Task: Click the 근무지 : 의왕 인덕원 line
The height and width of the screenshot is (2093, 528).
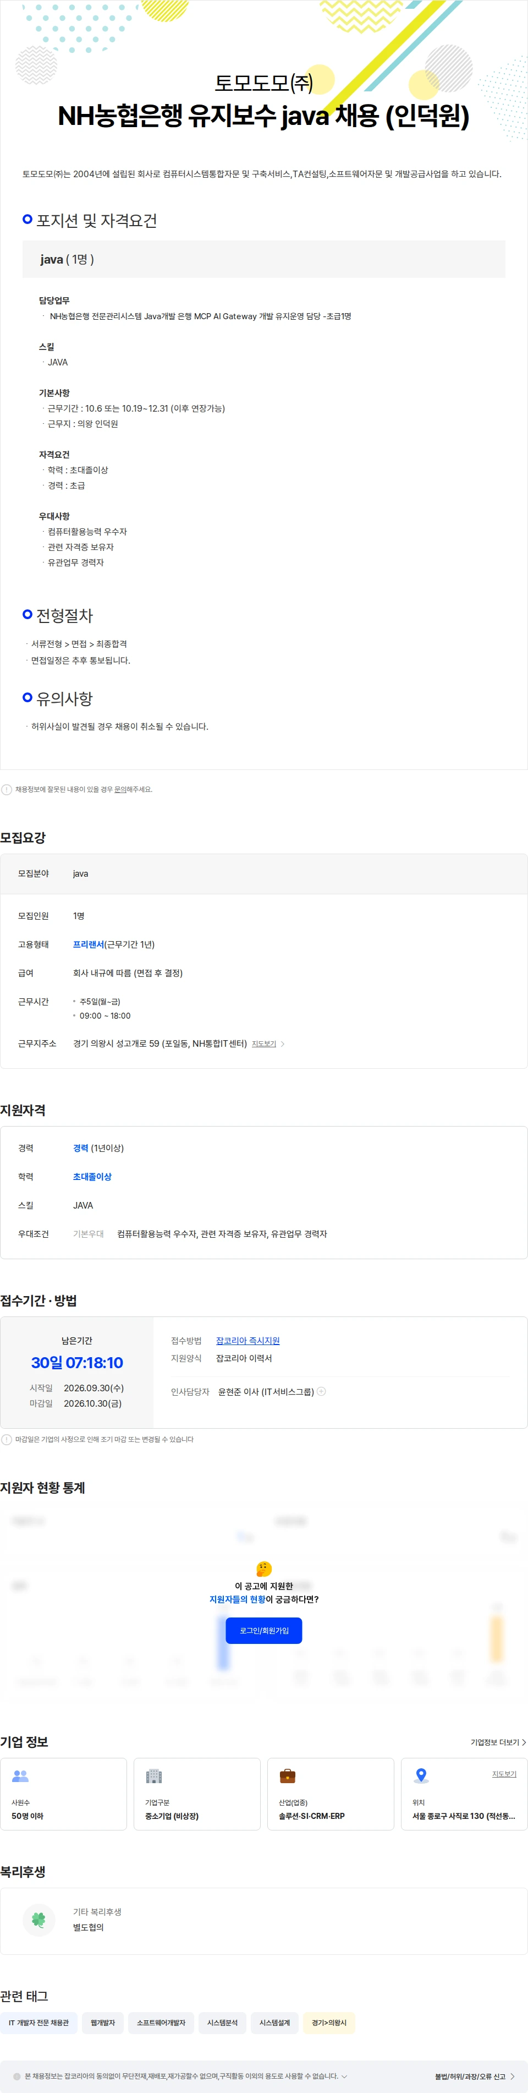Action: click(82, 424)
